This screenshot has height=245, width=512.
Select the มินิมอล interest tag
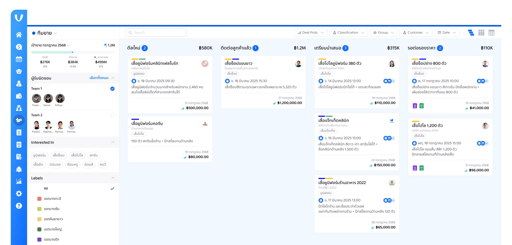[x=55, y=164]
